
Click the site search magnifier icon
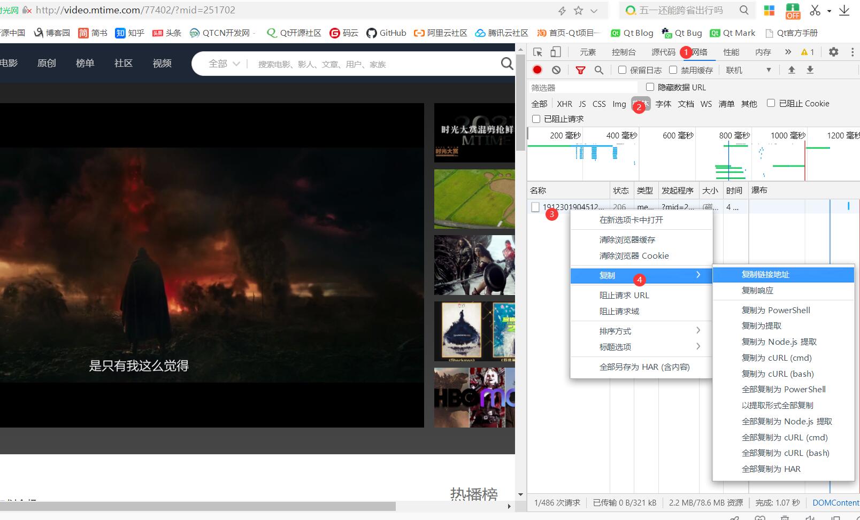click(506, 64)
